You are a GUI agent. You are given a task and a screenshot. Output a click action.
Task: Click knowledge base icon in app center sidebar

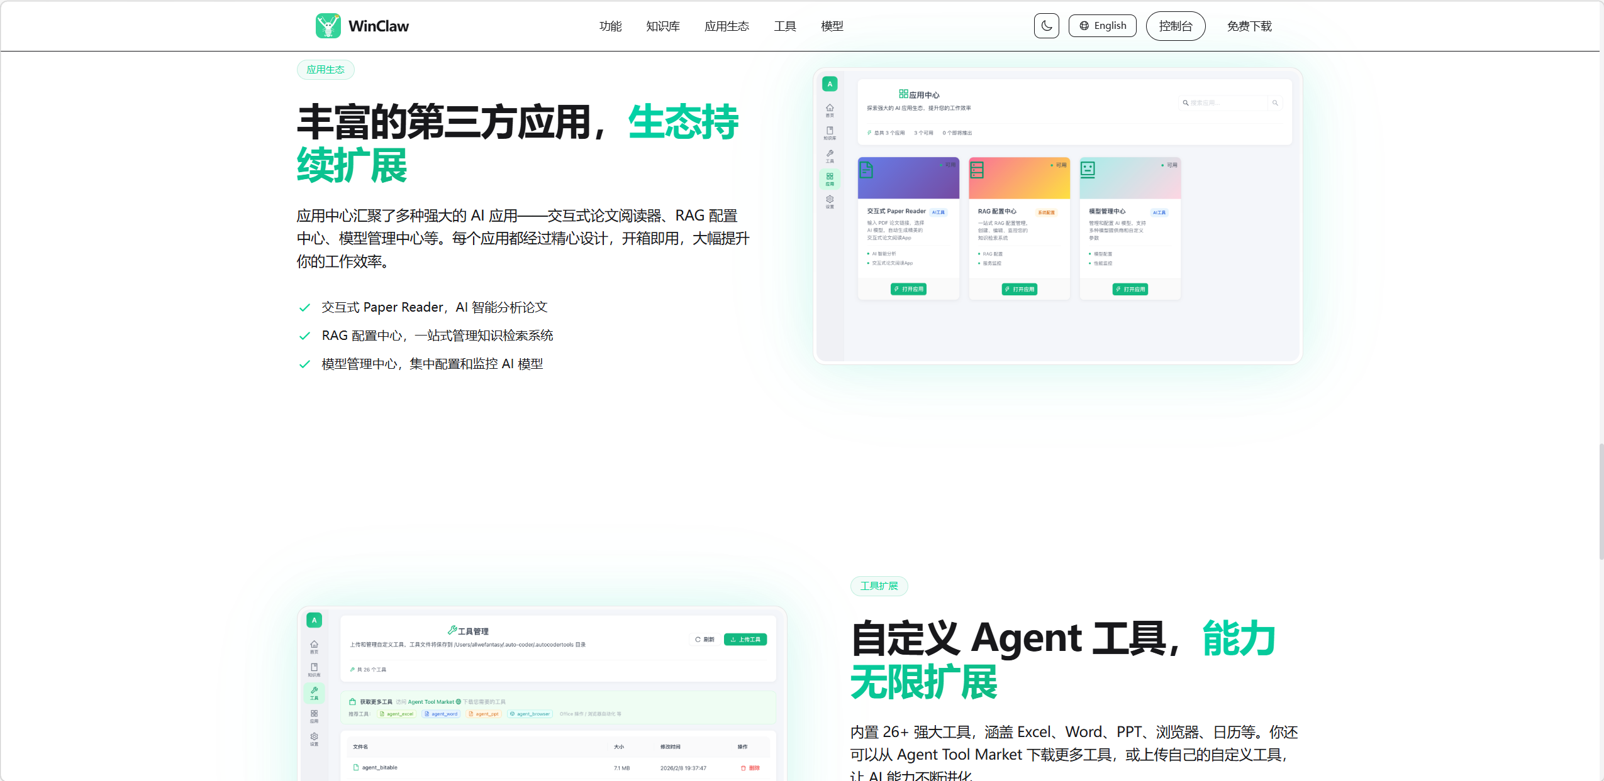point(830,133)
